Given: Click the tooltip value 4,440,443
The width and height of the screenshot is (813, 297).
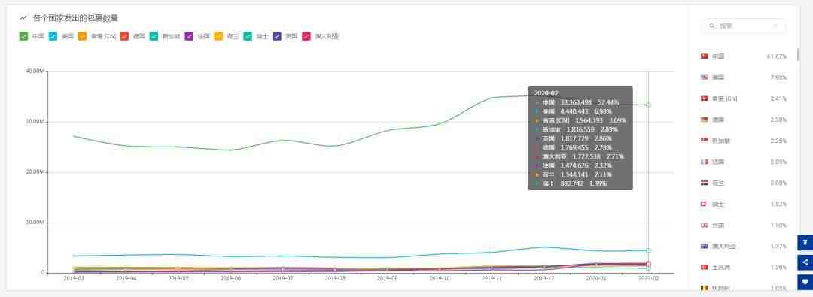Looking at the screenshot, I should point(574,111).
